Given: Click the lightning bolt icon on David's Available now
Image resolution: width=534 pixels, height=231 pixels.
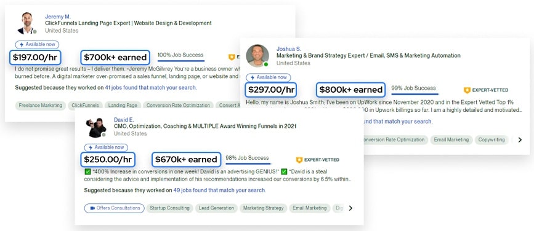Looking at the screenshot, I should tap(91, 147).
